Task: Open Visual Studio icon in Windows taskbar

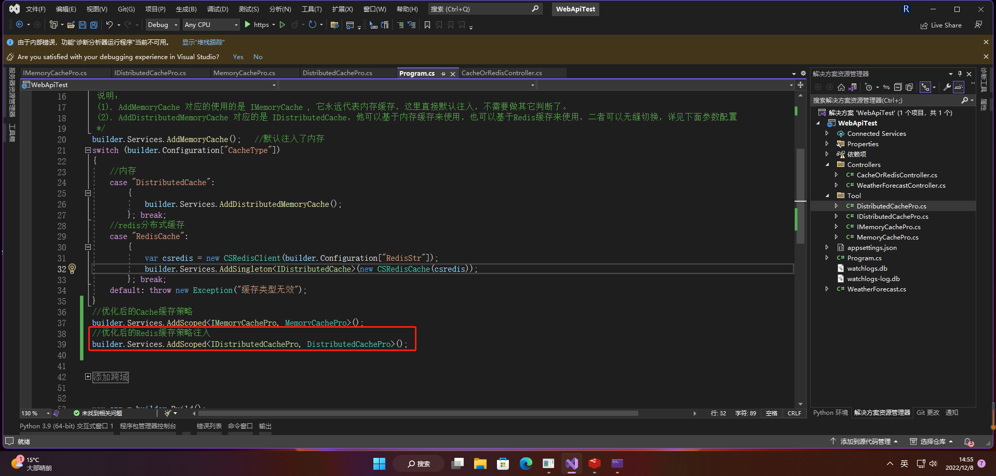Action: coord(572,463)
